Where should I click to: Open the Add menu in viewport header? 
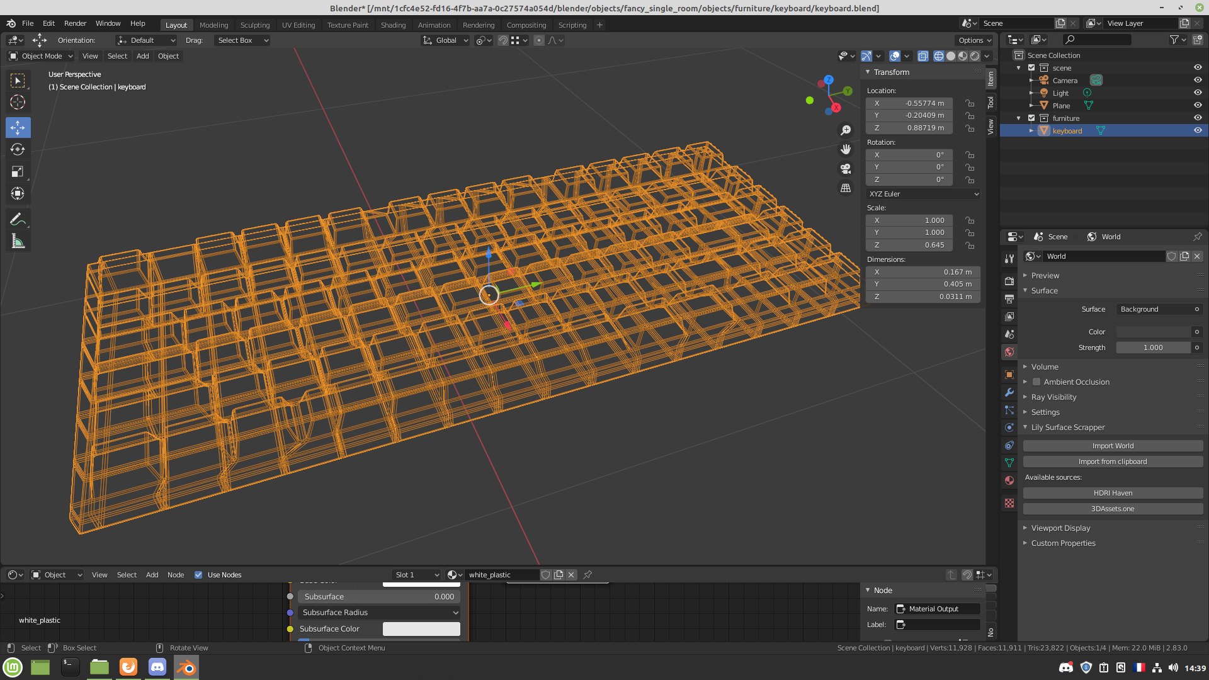point(143,56)
